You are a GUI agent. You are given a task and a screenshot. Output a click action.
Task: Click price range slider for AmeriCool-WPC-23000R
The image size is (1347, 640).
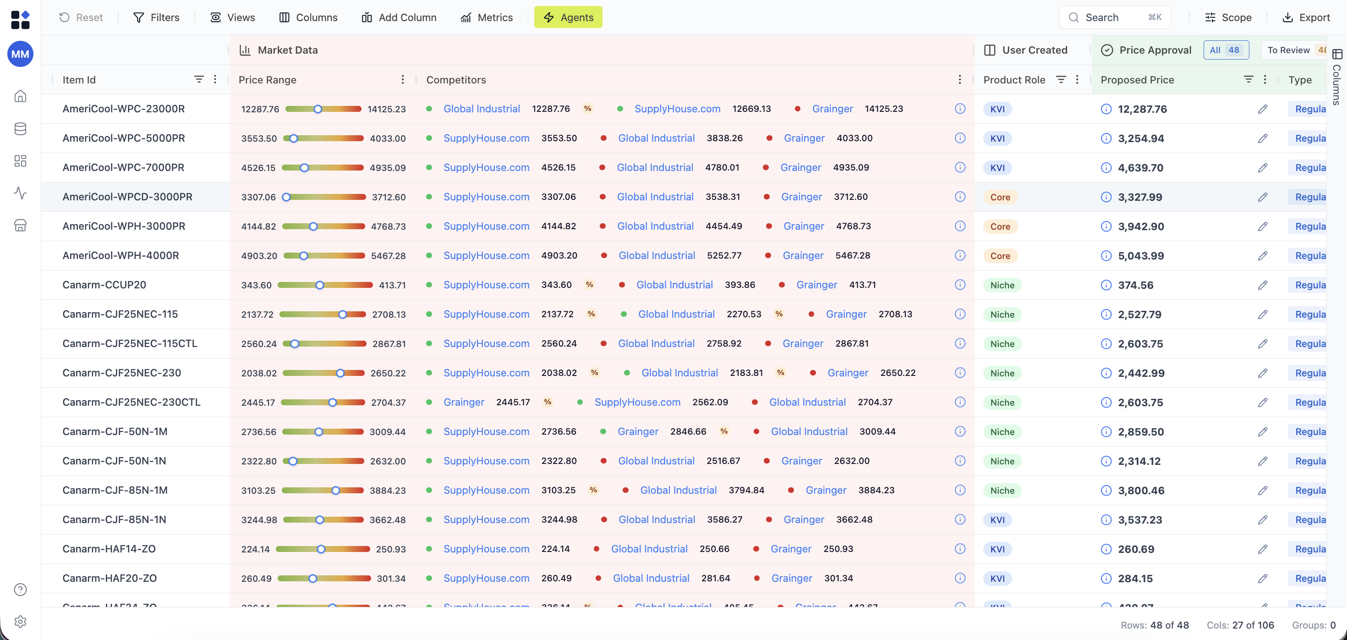click(323, 109)
